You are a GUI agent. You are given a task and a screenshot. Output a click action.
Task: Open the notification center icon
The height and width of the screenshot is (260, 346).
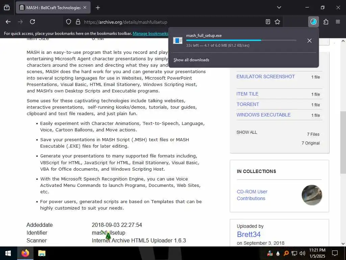click(335, 253)
